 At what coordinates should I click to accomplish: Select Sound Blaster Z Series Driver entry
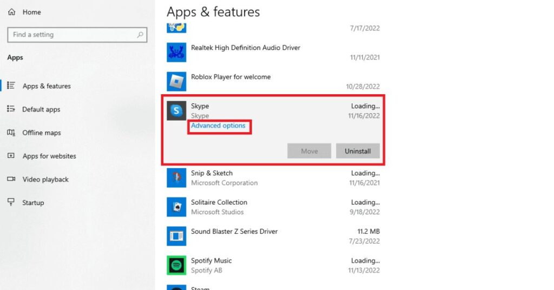[273, 236]
